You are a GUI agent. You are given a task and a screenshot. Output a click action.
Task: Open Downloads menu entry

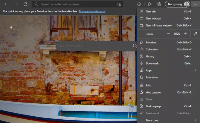click(168, 64)
